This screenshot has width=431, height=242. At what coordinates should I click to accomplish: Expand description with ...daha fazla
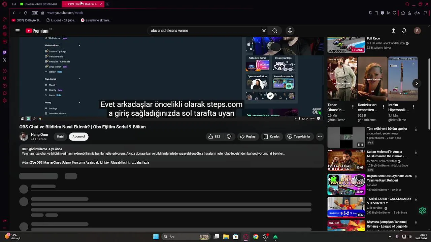click(x=140, y=162)
